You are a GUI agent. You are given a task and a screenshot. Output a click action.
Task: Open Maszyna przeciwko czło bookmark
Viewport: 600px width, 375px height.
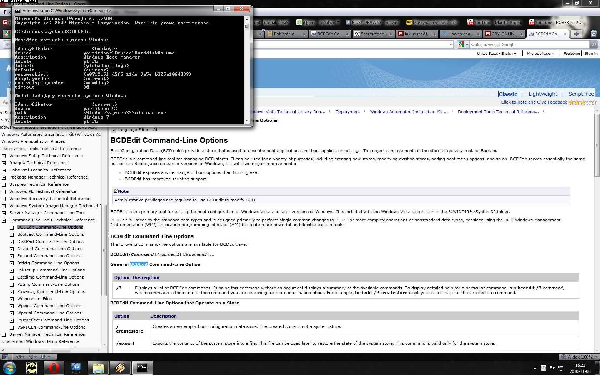(432, 22)
